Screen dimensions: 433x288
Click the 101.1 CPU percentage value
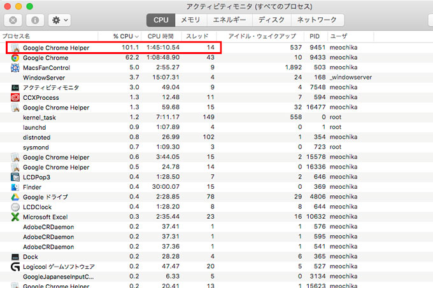click(131, 48)
